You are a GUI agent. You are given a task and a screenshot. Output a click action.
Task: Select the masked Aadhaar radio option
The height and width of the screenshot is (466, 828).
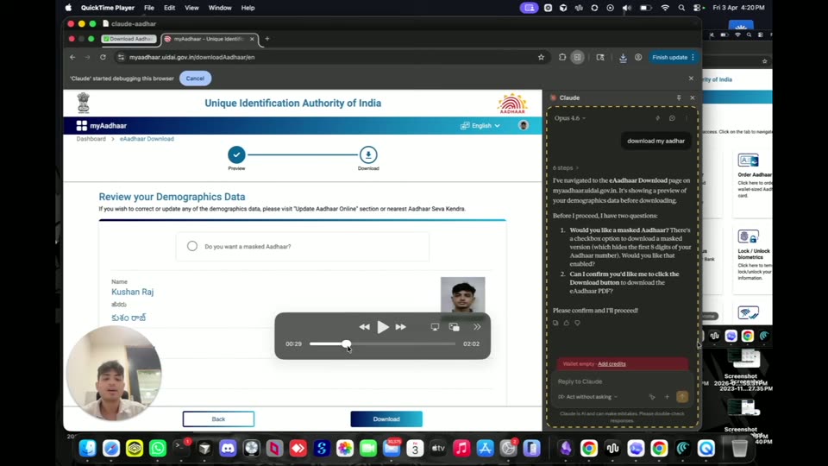[192, 246]
